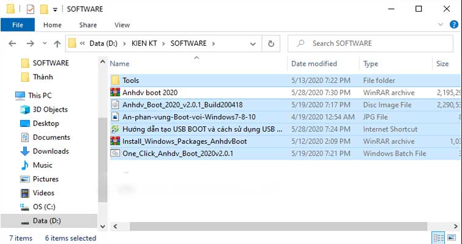Viewport: 462px width, 244px height.
Task: Click the date 5/19/2020 7:17 PM
Action: click(321, 105)
